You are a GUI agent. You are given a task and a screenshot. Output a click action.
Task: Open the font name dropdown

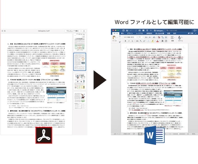137,37
